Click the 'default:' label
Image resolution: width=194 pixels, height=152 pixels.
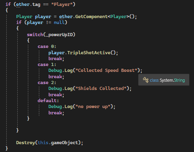click(x=48, y=101)
